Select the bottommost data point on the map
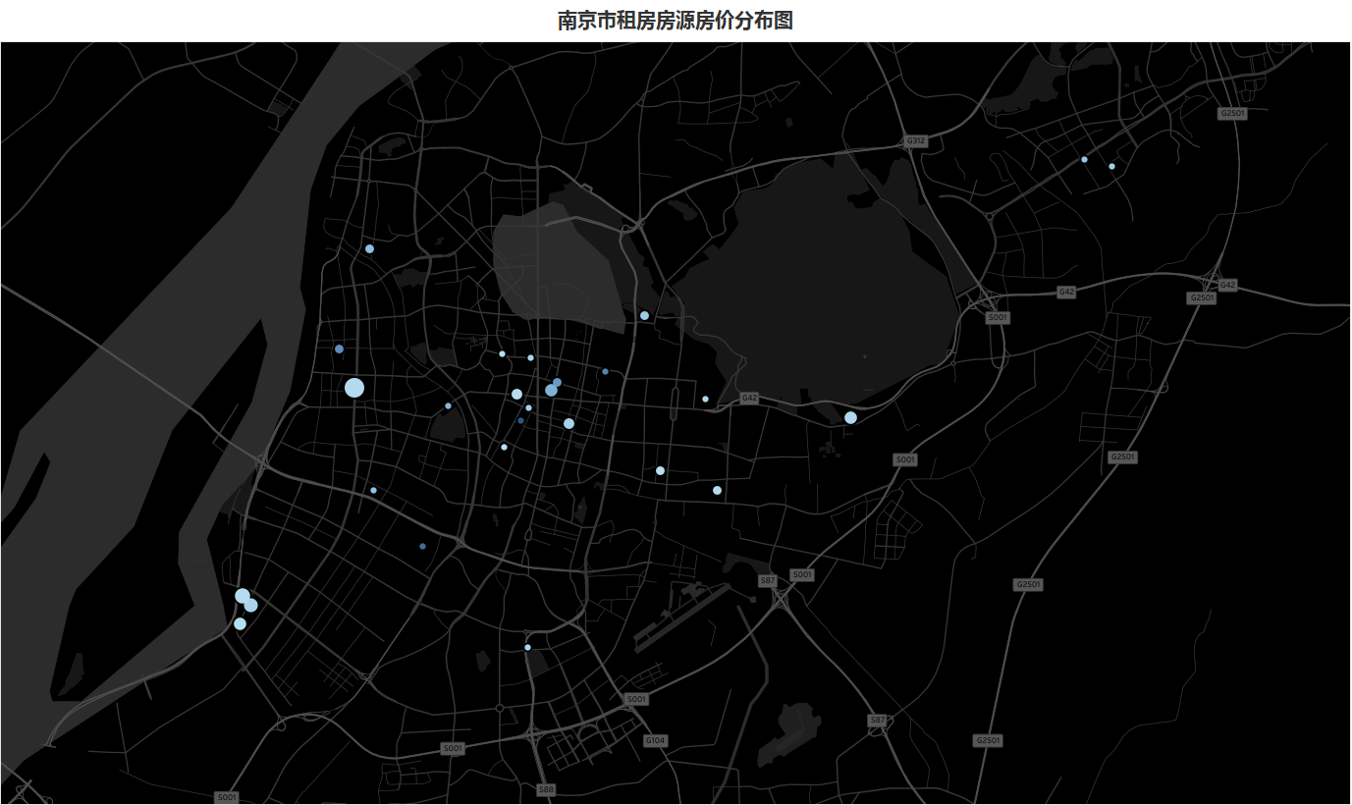 pyautogui.click(x=527, y=648)
